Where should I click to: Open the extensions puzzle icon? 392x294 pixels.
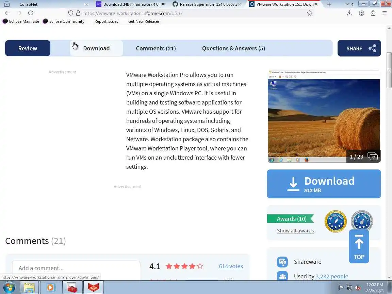coord(373,13)
